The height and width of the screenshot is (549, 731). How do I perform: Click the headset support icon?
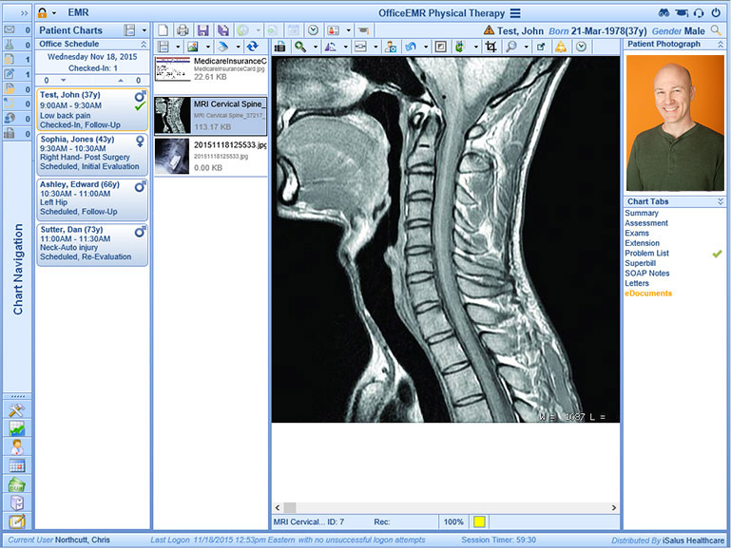pyautogui.click(x=699, y=12)
